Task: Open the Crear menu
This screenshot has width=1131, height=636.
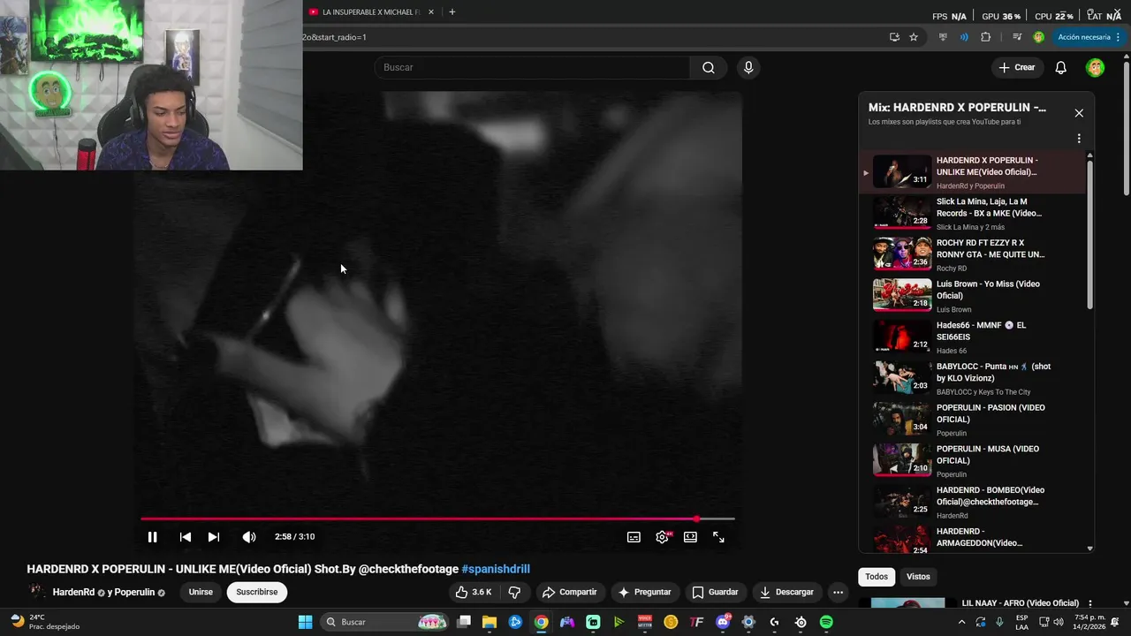Action: tap(1016, 68)
